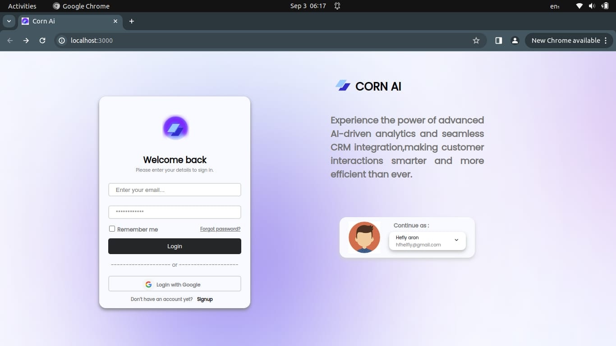Open the New Chrome available menu
Viewport: 616px width, 346px height.
570,41
